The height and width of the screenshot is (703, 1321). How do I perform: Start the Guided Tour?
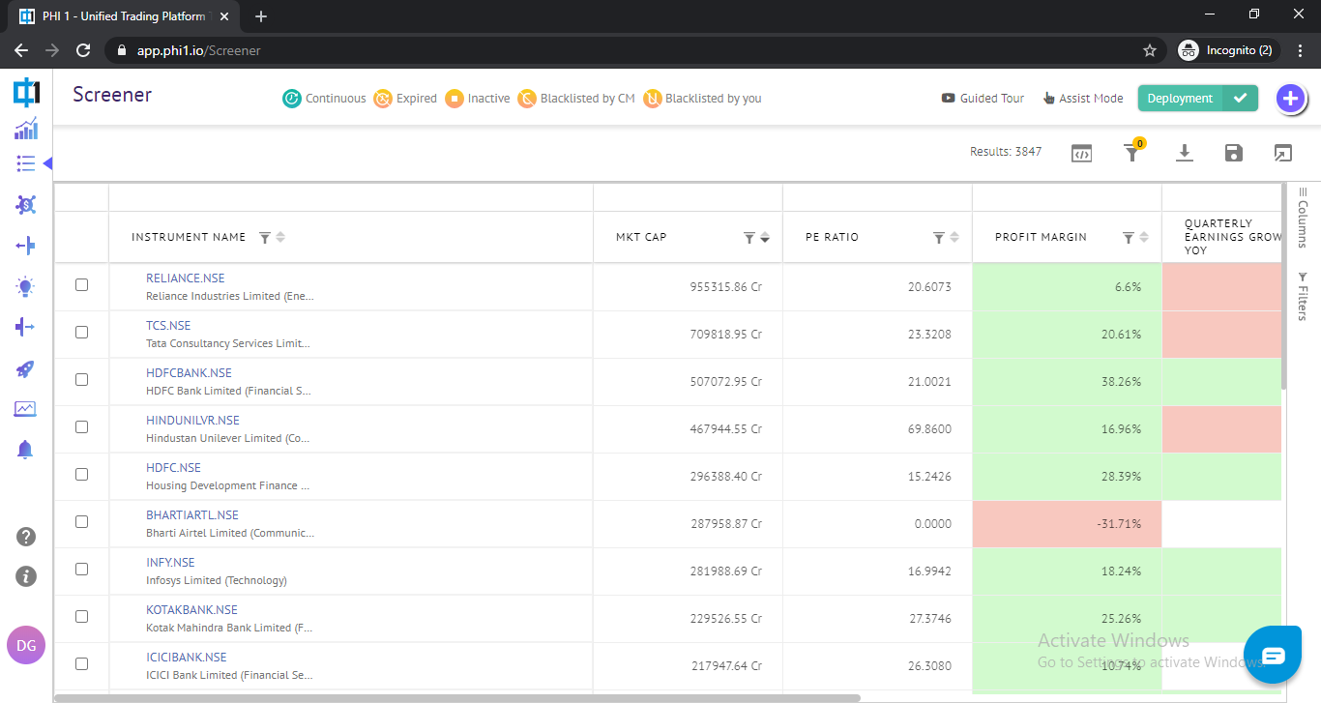tap(983, 99)
